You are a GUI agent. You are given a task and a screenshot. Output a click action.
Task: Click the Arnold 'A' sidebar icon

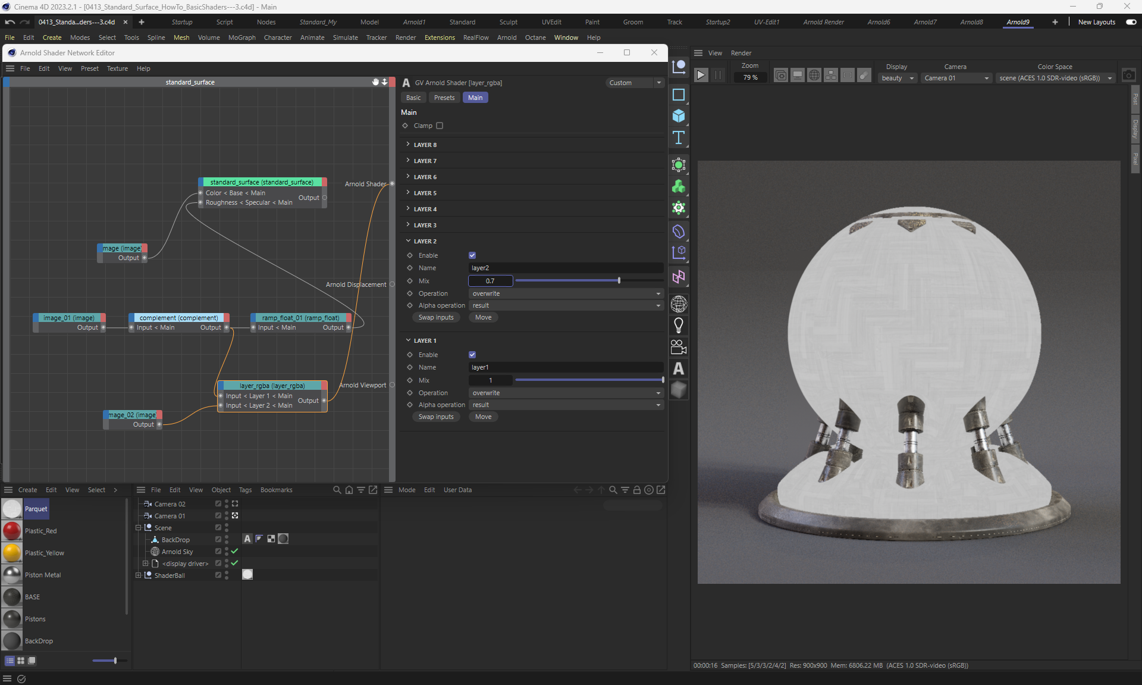pos(679,369)
